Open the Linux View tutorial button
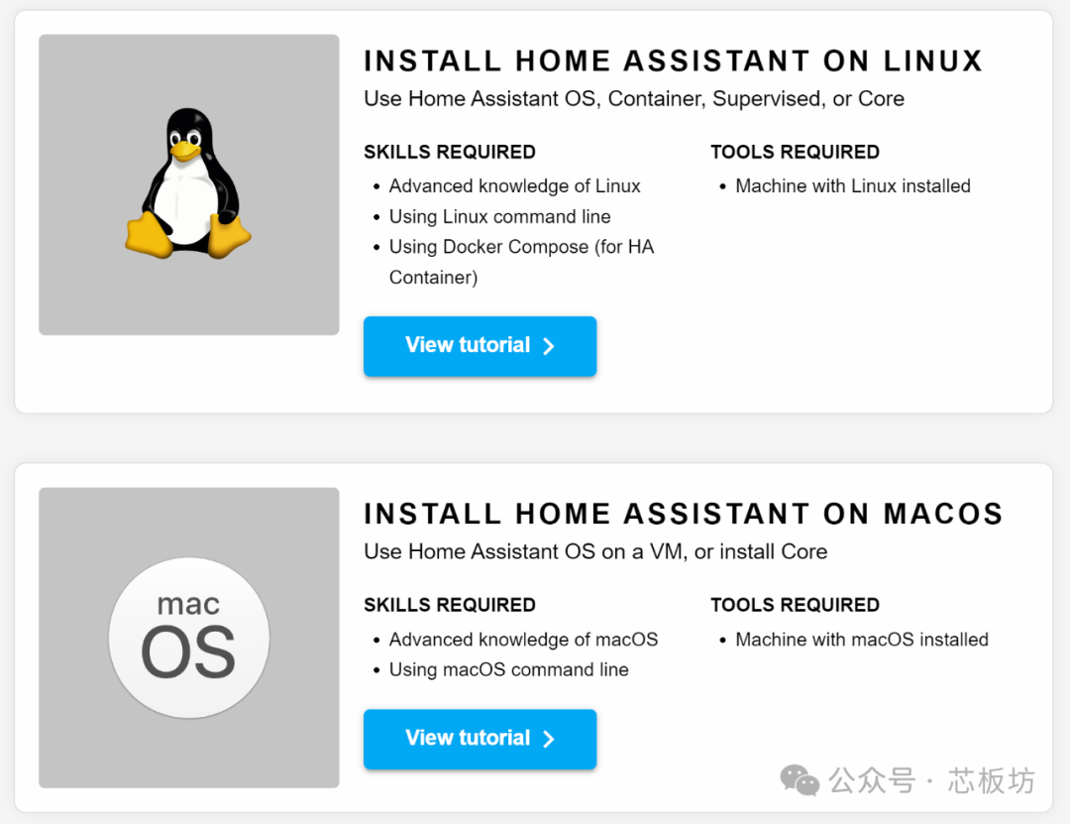Image resolution: width=1070 pixels, height=824 pixels. tap(480, 346)
